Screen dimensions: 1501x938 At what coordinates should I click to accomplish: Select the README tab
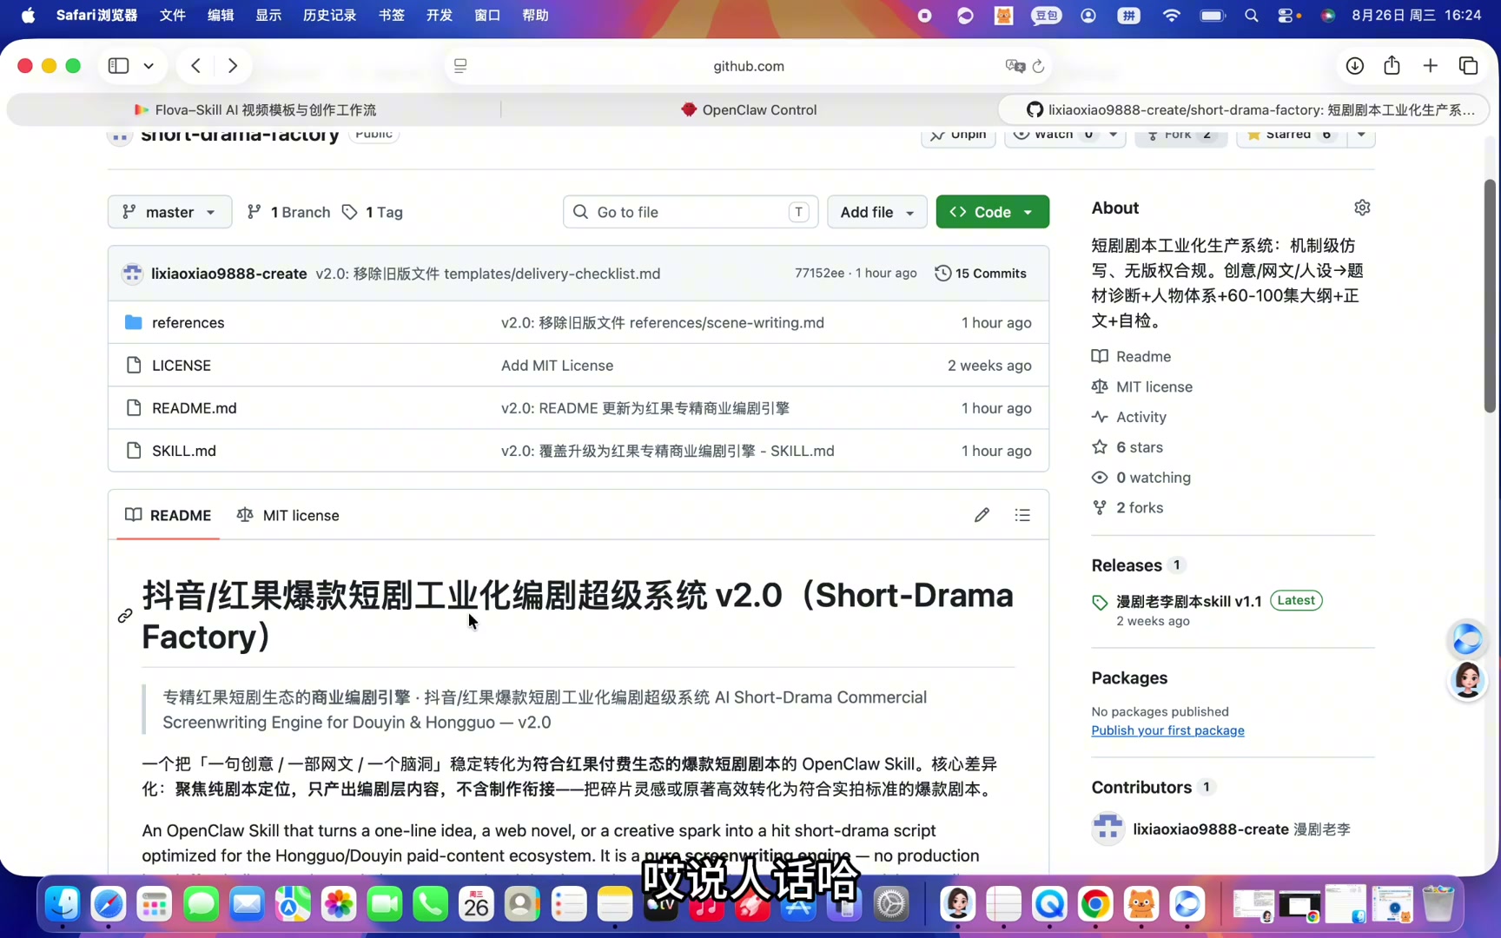[168, 515]
